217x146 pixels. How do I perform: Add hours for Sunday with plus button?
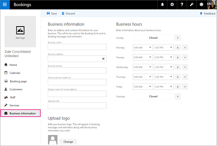178,38
